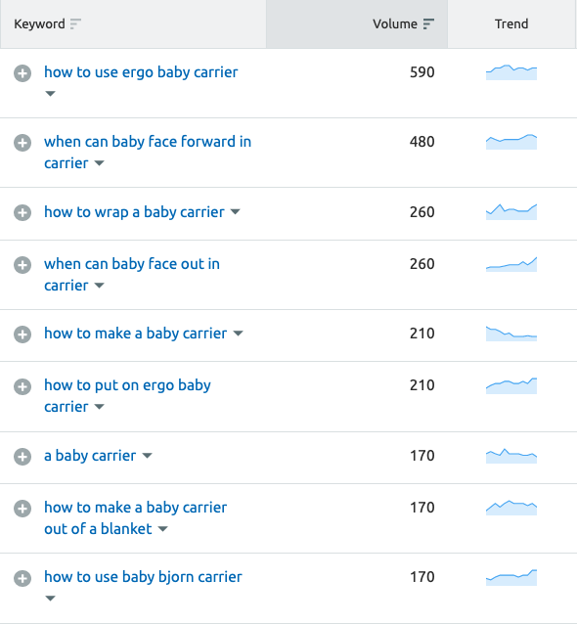Click plus icon beside 'when can baby face forward in carrier'
This screenshot has width=577, height=624.
[22, 143]
